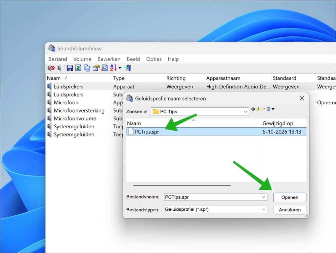
Task: Click 'High Definition Audio De...' device name cell
Action: [238, 87]
